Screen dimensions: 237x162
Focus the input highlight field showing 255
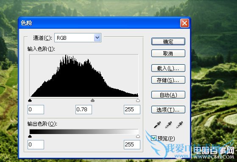pos(132,110)
